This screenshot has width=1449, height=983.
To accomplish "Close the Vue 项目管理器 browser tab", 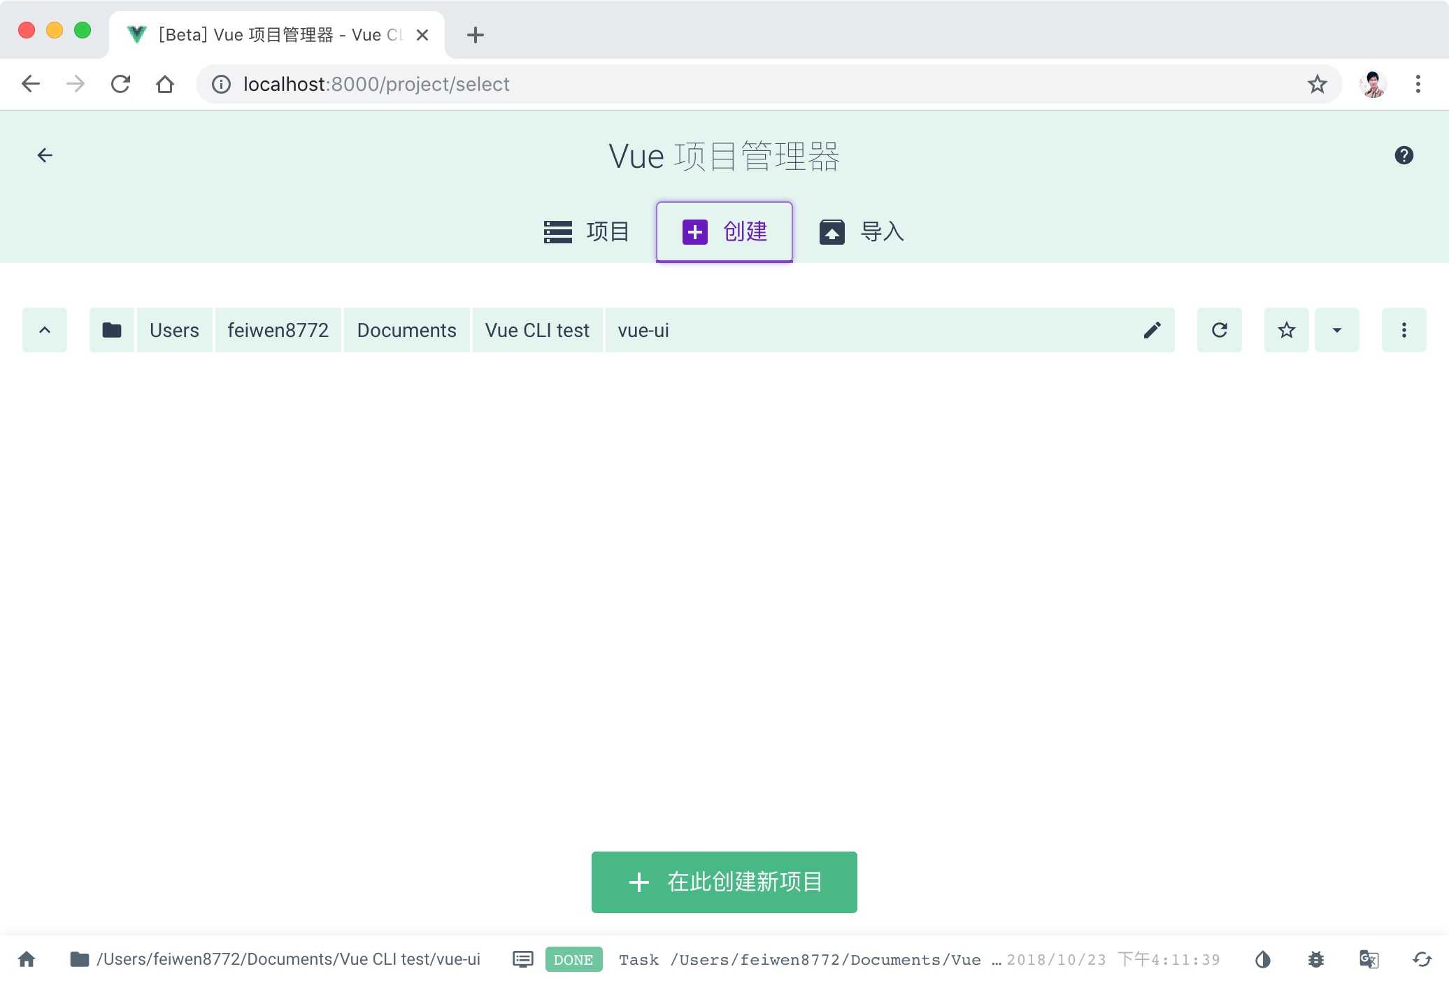I will pos(422,35).
